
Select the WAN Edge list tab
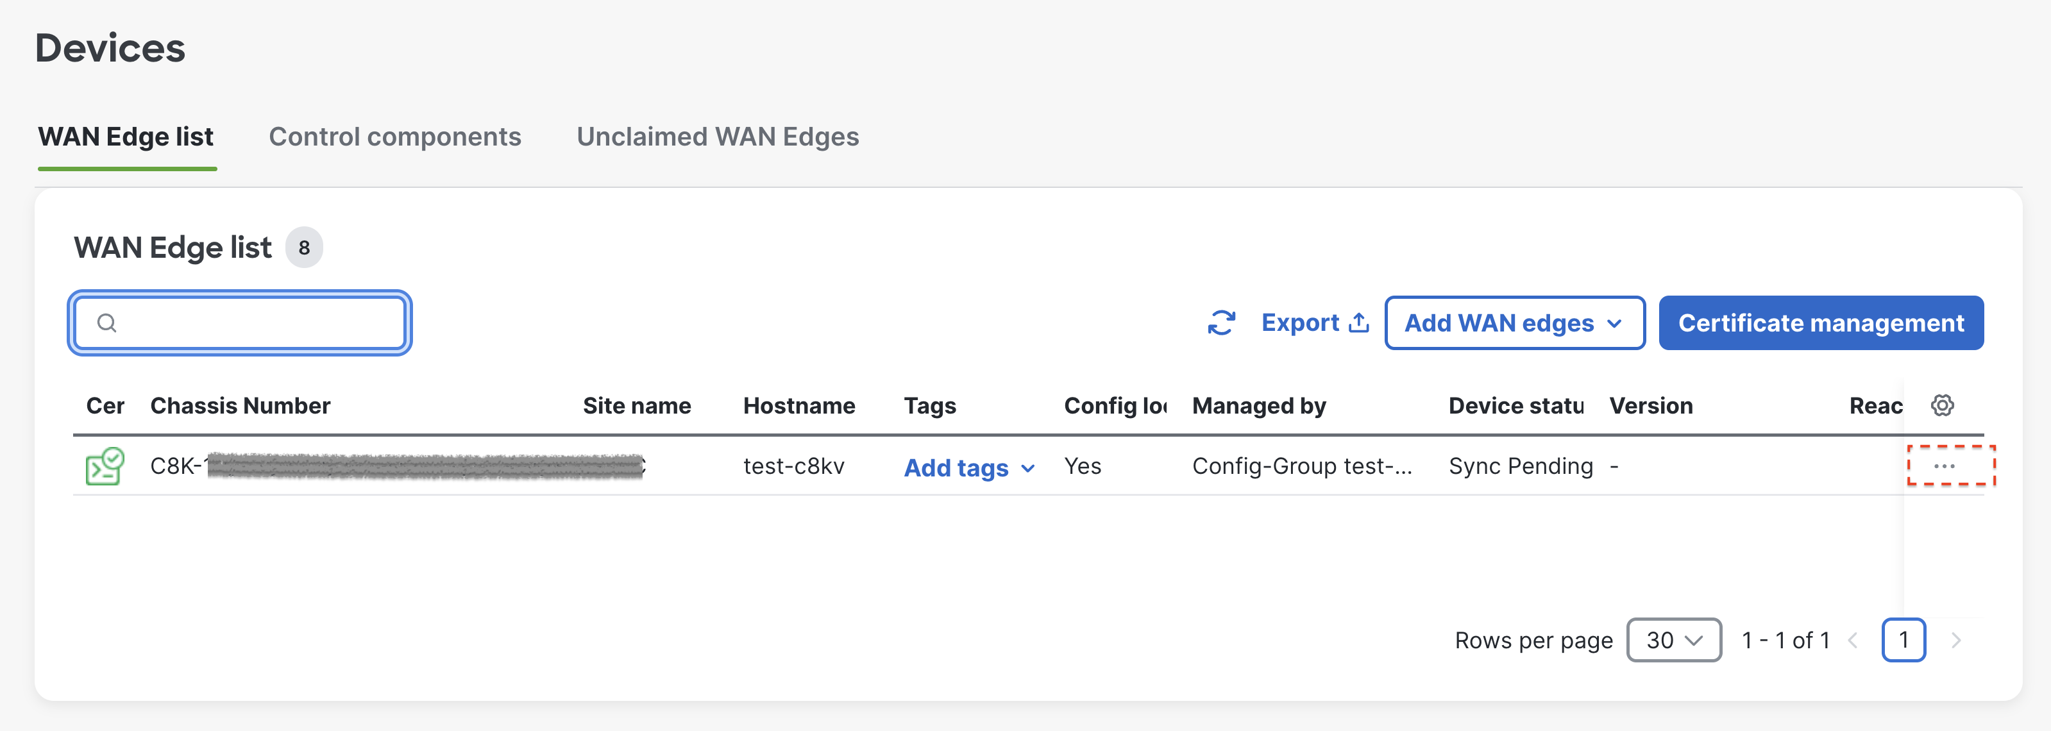(x=126, y=136)
